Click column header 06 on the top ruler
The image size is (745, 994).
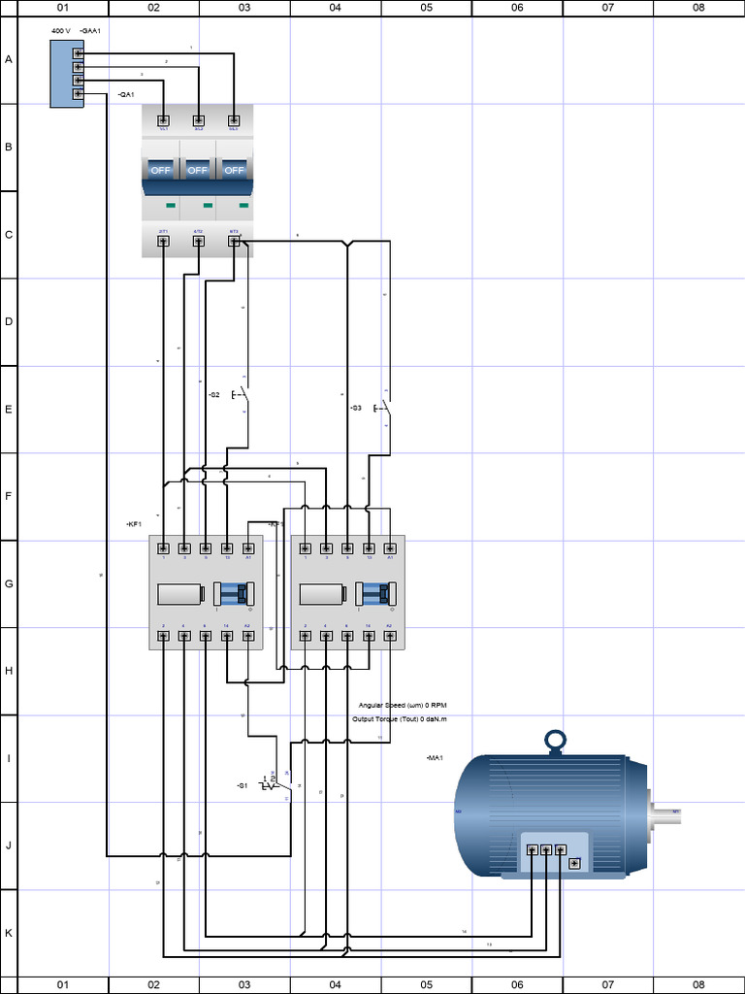(517, 8)
